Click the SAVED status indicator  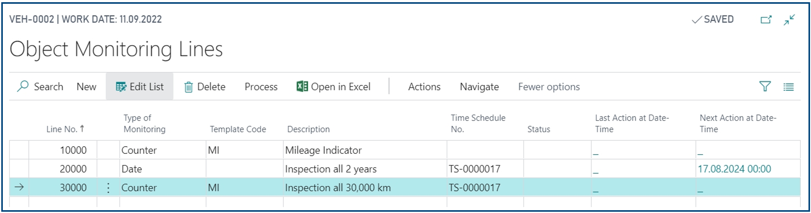(713, 19)
